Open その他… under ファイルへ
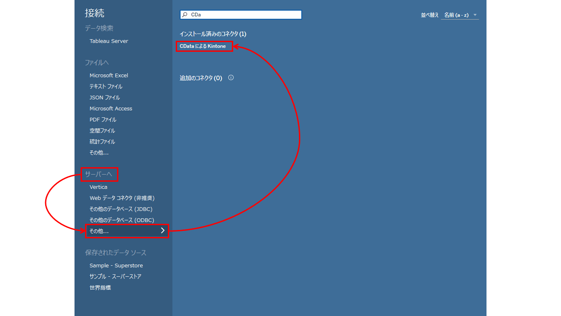 pyautogui.click(x=99, y=153)
